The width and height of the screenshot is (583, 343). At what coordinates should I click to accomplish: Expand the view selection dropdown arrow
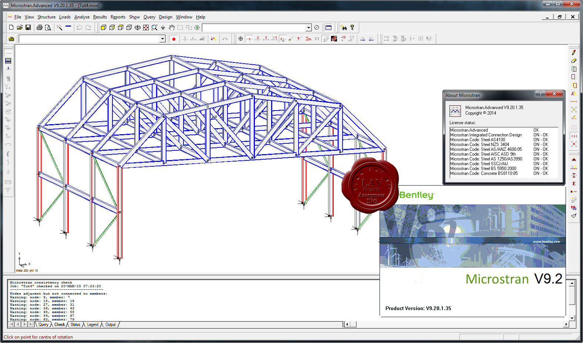pyautogui.click(x=309, y=28)
